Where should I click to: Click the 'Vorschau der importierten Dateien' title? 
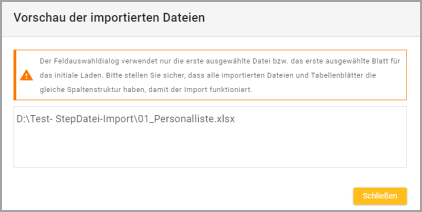point(109,18)
